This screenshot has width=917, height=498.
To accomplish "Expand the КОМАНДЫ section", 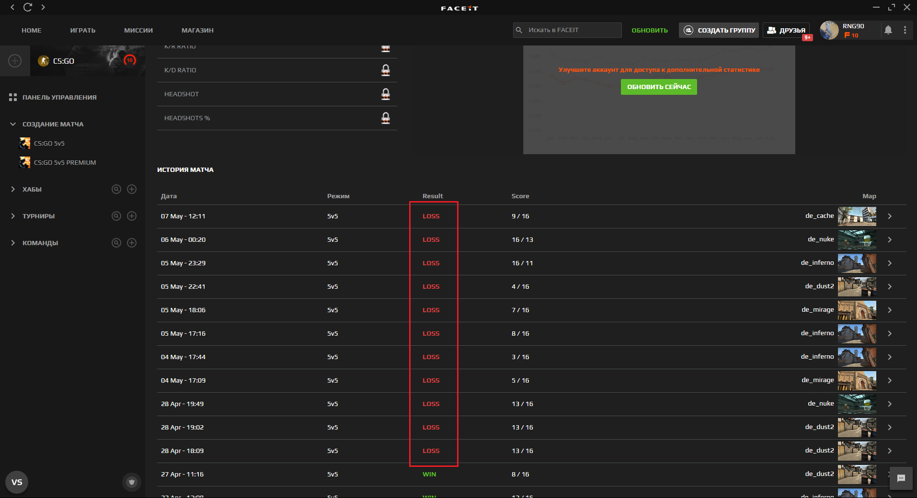I will 13,243.
